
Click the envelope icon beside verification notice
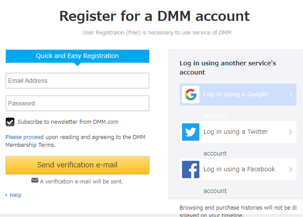click(x=35, y=180)
